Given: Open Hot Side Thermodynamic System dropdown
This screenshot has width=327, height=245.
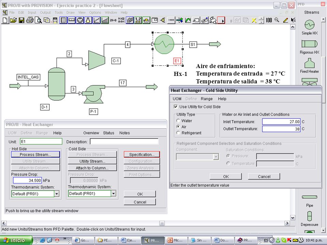Looking at the screenshot, I should [x=57, y=194].
